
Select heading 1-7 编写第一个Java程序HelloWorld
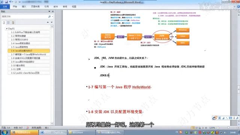pos(29,54)
